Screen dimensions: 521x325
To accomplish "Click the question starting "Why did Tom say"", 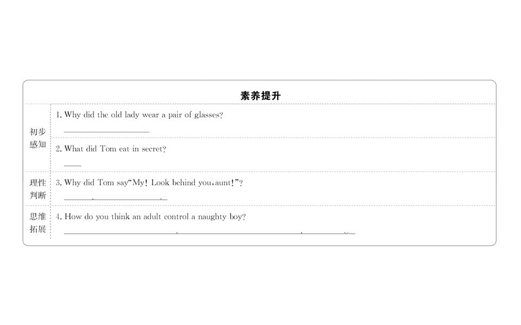I will (153, 183).
